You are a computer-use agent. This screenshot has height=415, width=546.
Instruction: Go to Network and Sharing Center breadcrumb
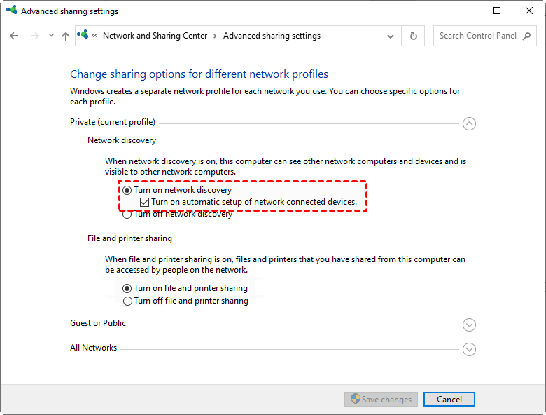(x=155, y=36)
